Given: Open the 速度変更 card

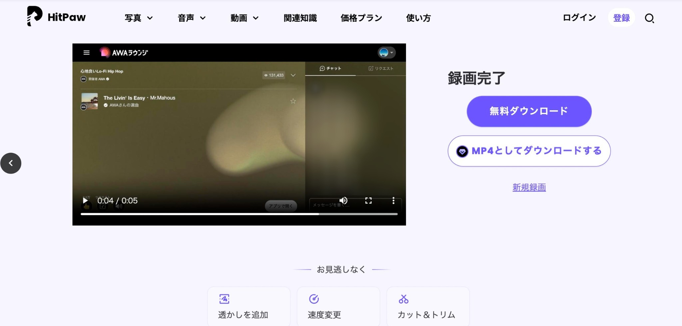Looking at the screenshot, I should pyautogui.click(x=338, y=306).
